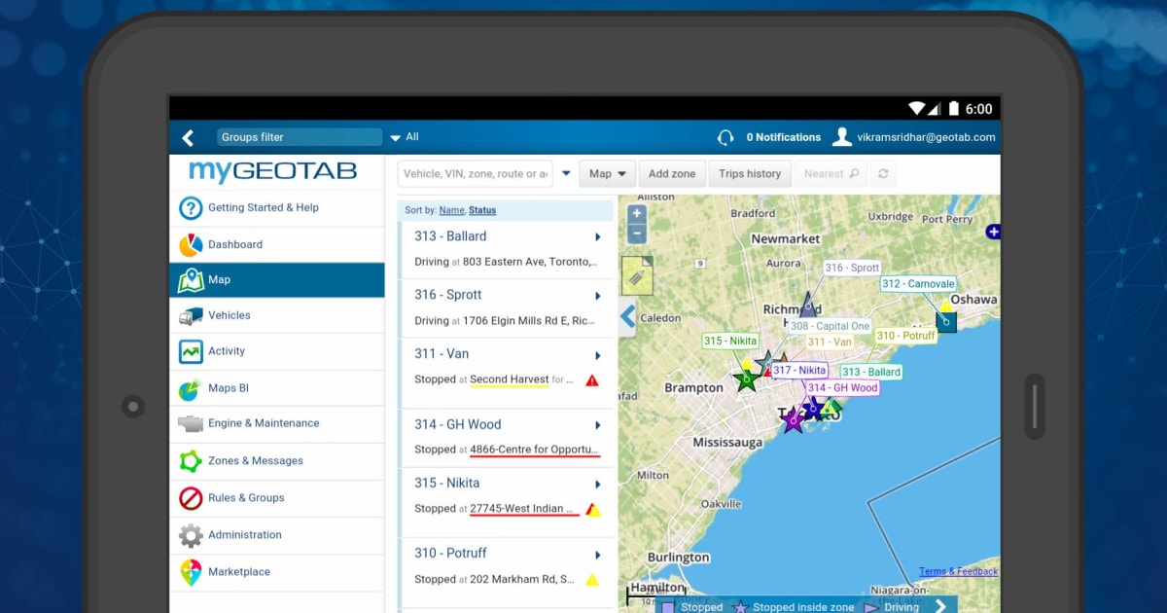
Task: Select the Zones & Messages green icon
Action: 191,460
